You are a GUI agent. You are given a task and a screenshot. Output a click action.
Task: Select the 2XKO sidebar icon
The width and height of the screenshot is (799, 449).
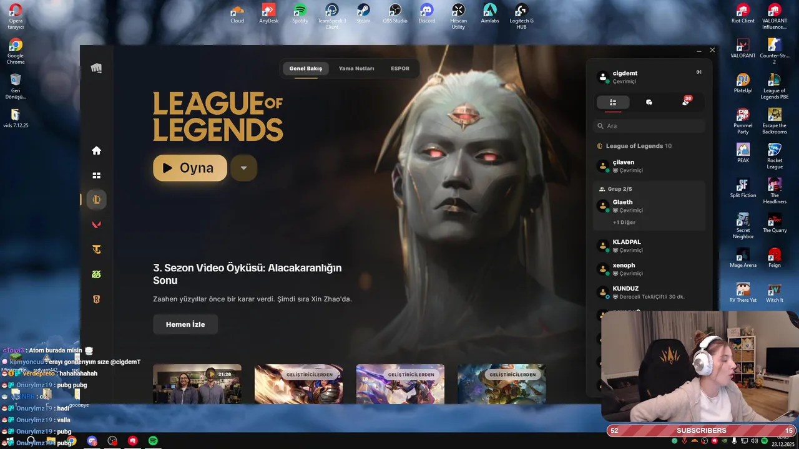tap(96, 274)
